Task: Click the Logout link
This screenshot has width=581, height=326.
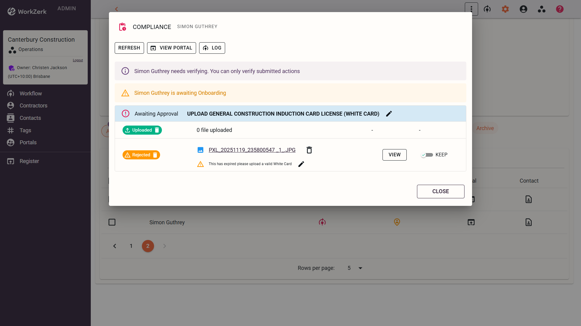Action: click(78, 60)
